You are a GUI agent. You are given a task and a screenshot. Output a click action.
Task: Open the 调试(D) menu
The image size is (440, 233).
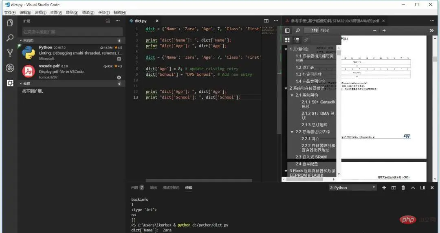tap(88, 13)
